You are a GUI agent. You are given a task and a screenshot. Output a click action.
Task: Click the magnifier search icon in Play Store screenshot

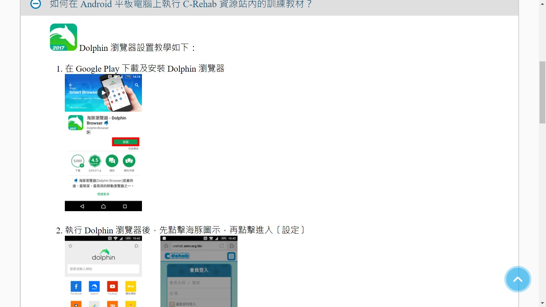click(x=136, y=85)
